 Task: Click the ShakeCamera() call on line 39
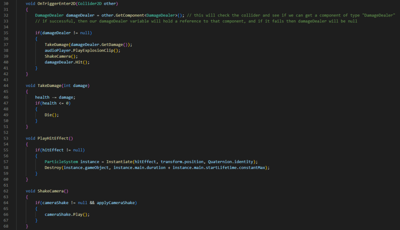click(60, 56)
